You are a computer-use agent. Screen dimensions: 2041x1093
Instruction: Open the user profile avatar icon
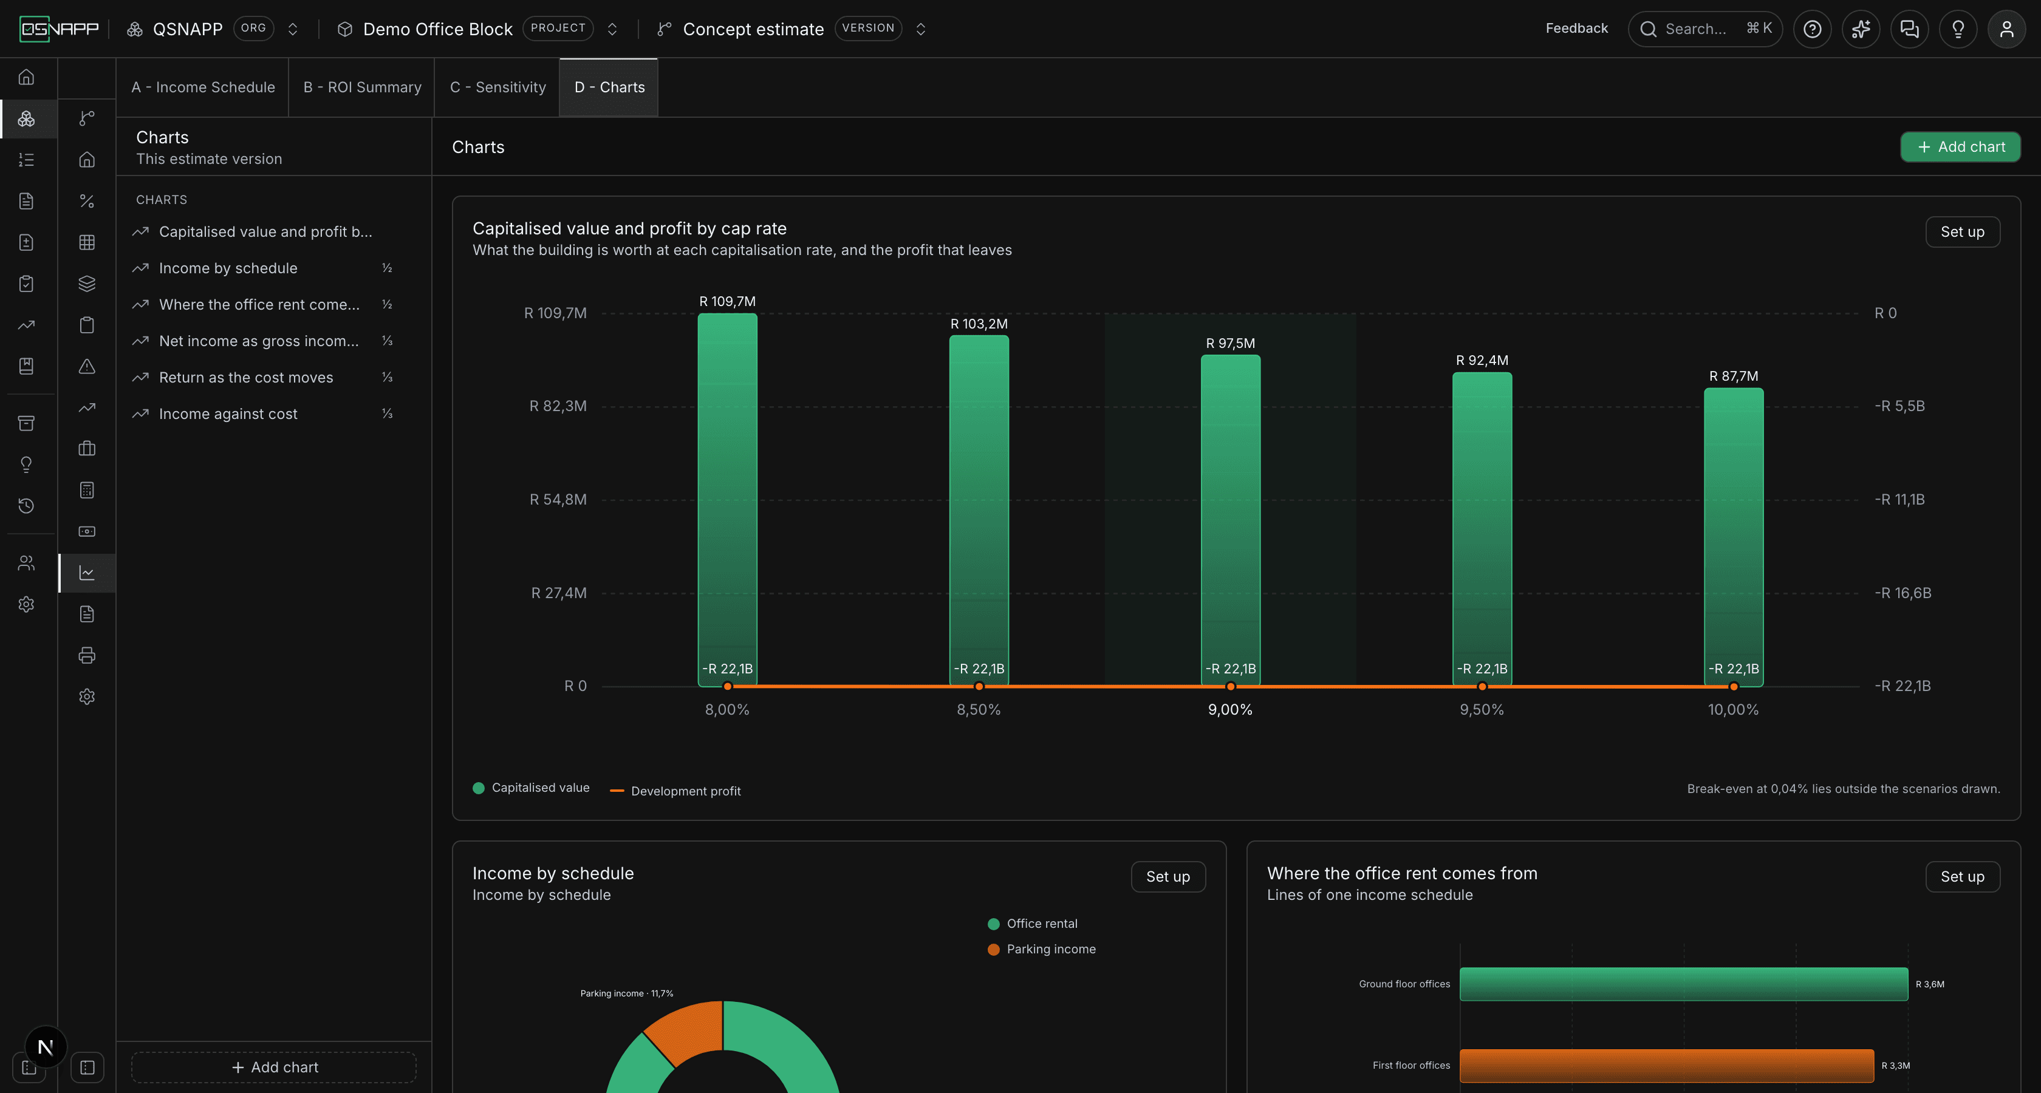pos(2007,29)
